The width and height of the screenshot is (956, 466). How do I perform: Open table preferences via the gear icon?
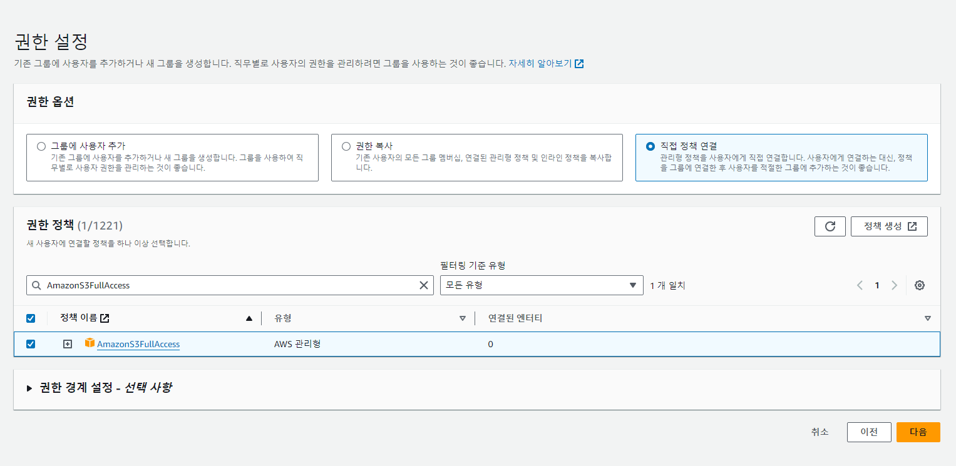pyautogui.click(x=919, y=285)
